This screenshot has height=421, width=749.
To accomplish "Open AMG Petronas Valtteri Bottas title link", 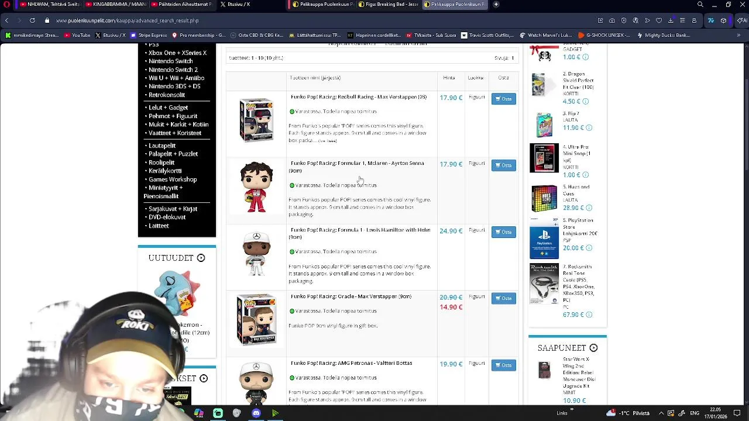I will 351,363.
